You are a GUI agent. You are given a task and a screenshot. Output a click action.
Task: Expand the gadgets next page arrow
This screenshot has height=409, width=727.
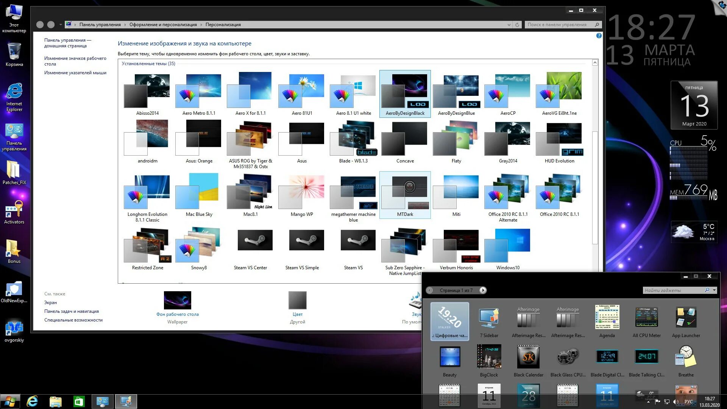click(x=482, y=290)
